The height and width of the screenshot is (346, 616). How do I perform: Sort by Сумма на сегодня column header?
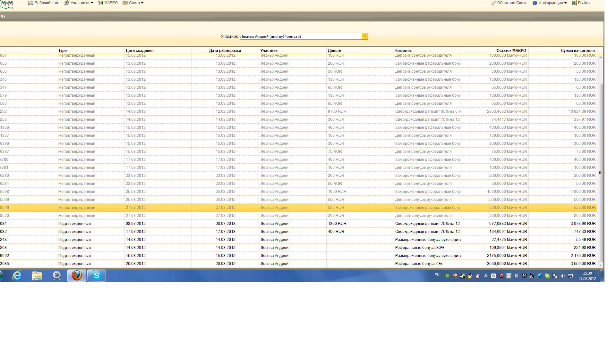point(563,51)
